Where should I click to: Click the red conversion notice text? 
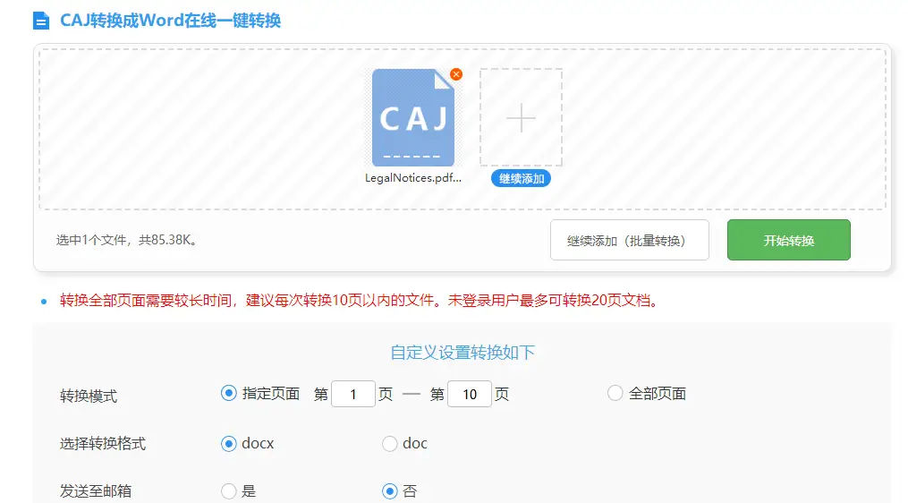pyautogui.click(x=359, y=300)
